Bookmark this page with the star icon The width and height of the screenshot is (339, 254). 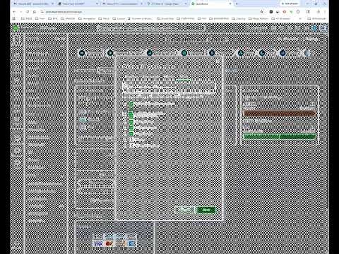pyautogui.click(x=262, y=11)
